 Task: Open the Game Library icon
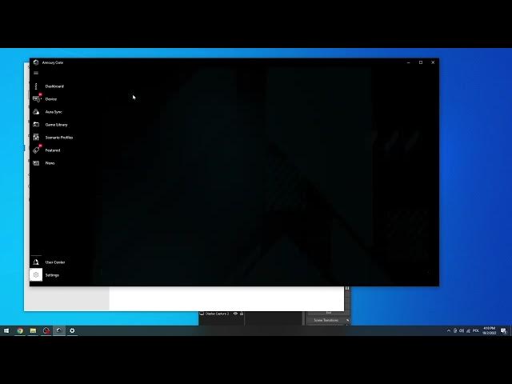36,125
